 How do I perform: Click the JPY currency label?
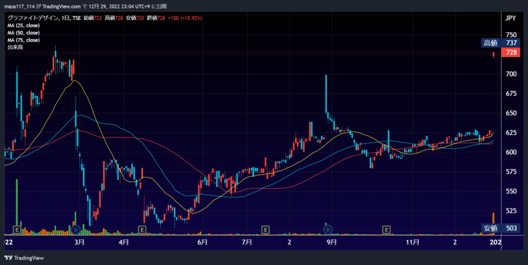(x=510, y=18)
